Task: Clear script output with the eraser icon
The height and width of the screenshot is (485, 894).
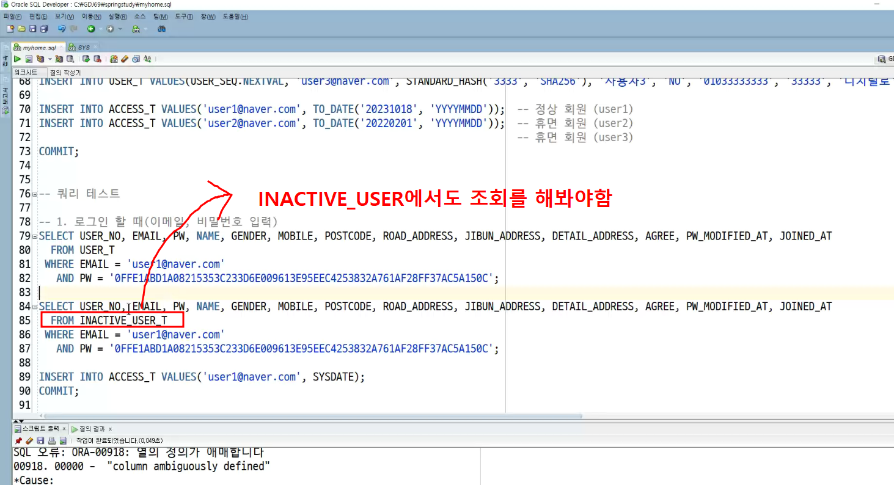Action: (x=29, y=440)
